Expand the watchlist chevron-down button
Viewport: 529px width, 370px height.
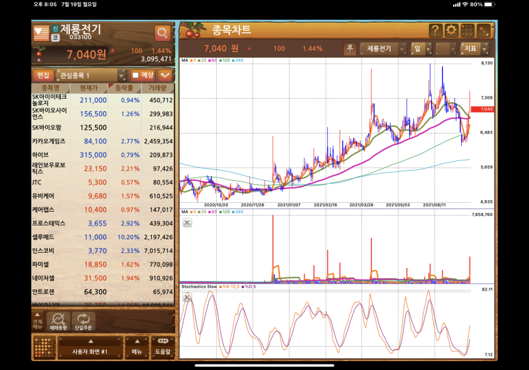click(x=165, y=75)
